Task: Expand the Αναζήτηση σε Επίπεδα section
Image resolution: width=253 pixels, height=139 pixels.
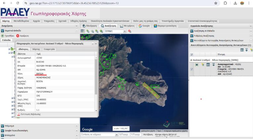Action: point(251,31)
